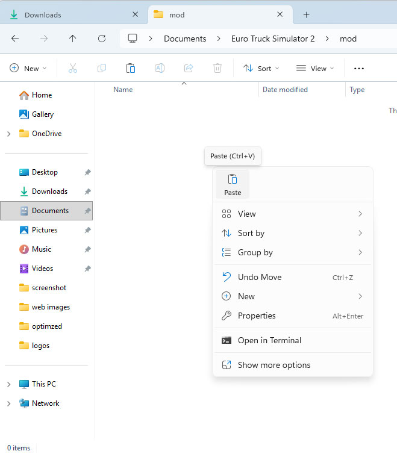Choose Open in Terminal
Image resolution: width=397 pixels, height=454 pixels.
point(293,341)
